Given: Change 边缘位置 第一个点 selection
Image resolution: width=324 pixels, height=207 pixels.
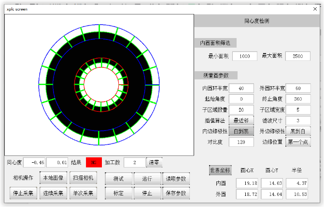Looking at the screenshot, I should coord(298,142).
